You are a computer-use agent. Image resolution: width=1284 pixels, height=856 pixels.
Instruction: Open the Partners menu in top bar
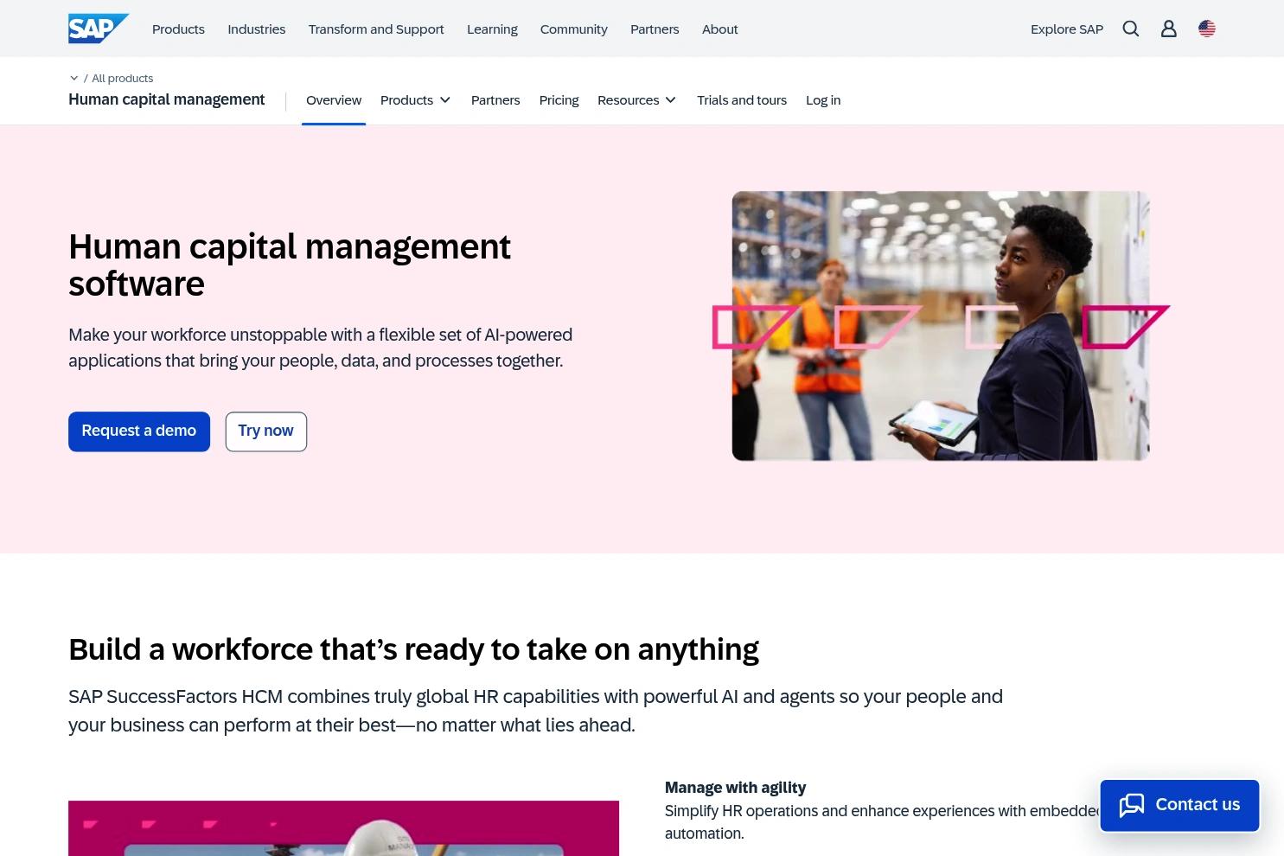coord(655,29)
